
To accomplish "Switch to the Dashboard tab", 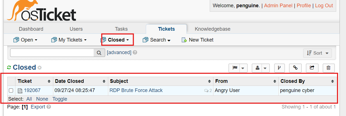I will coord(31,29).
